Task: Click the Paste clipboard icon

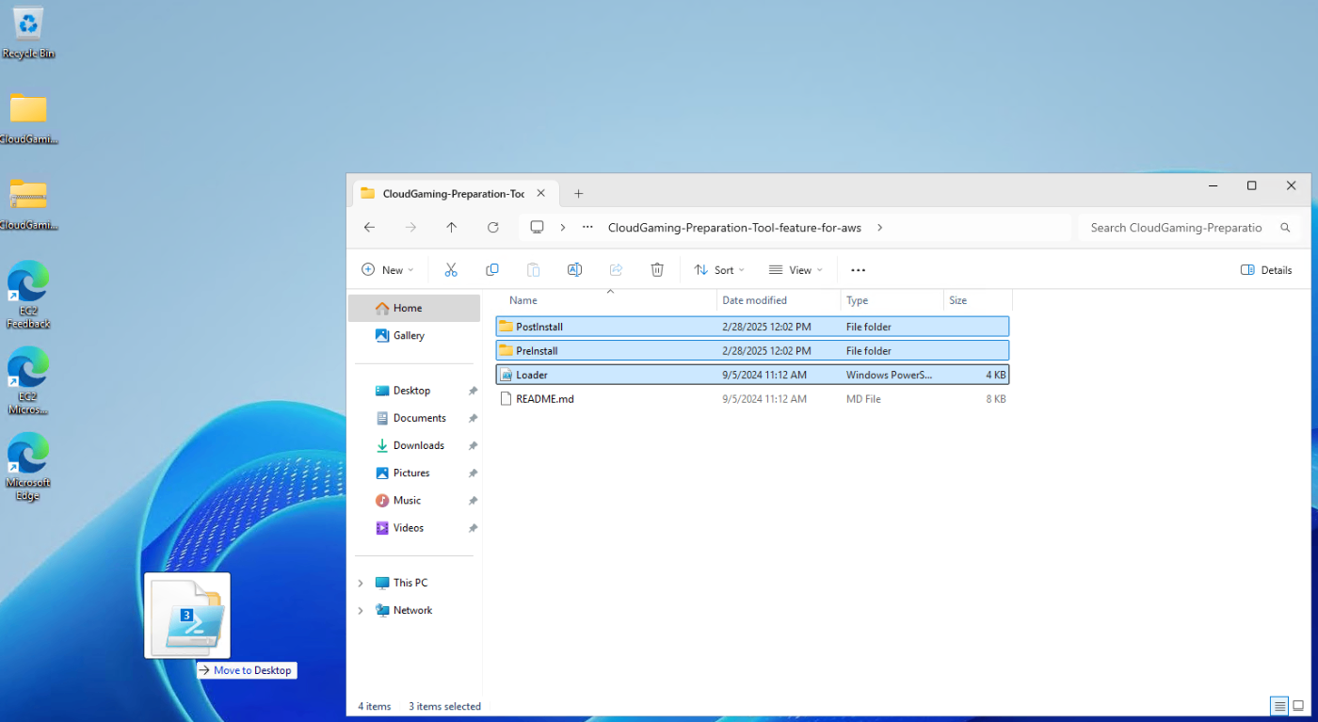Action: tap(533, 270)
